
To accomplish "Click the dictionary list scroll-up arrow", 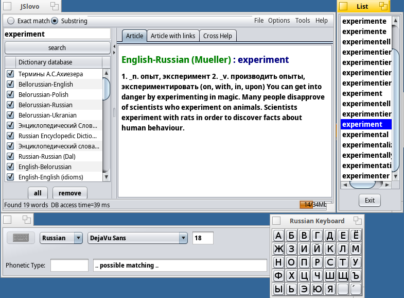I will (x=106, y=73).
